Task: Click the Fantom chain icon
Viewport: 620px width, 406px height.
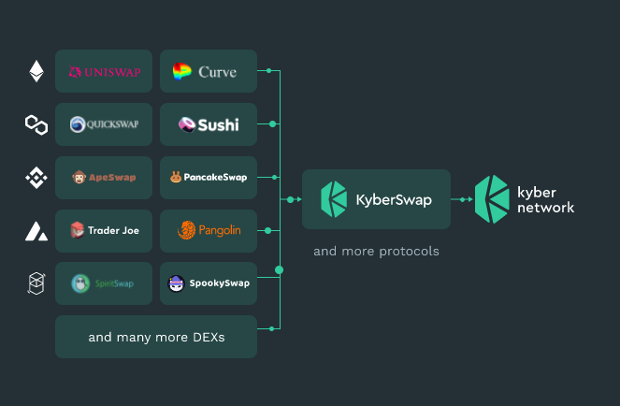Action: tap(36, 283)
